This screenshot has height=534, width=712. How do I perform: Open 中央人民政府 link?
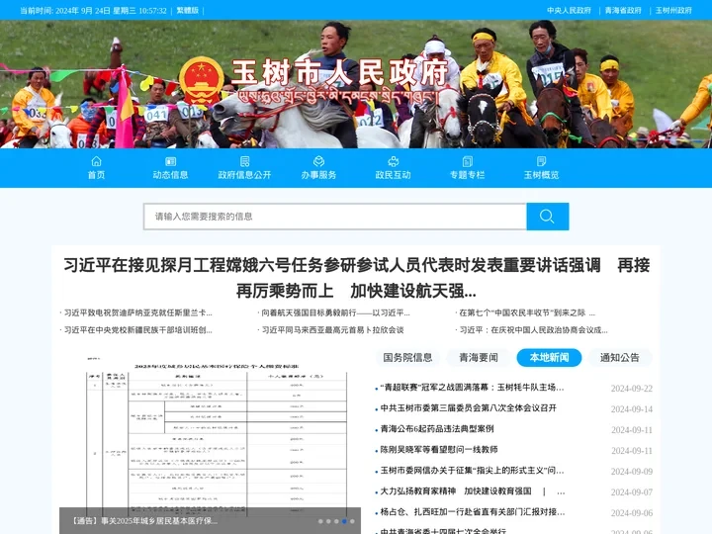[x=569, y=10]
